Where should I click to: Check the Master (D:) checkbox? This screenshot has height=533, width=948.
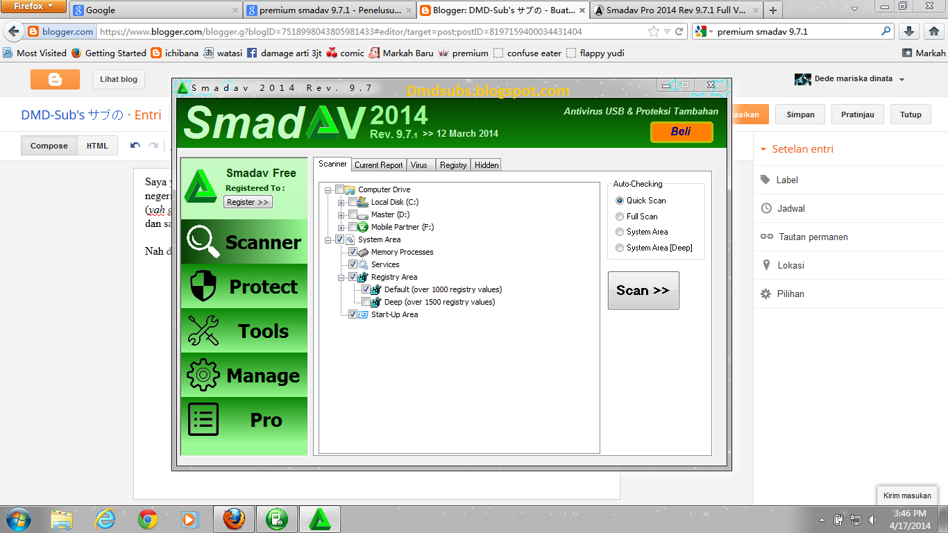(353, 214)
